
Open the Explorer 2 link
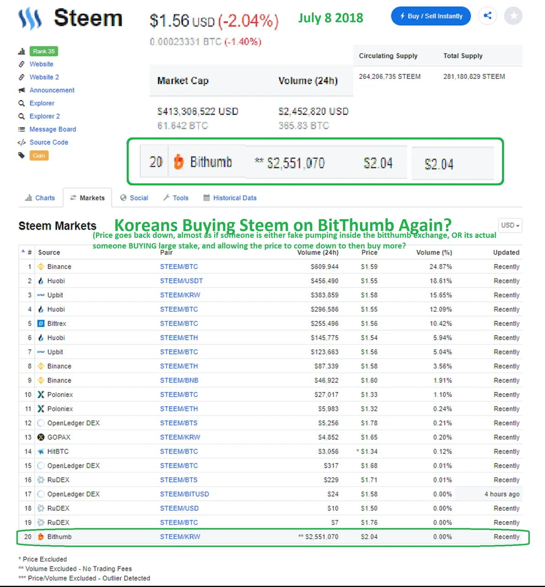pos(44,116)
